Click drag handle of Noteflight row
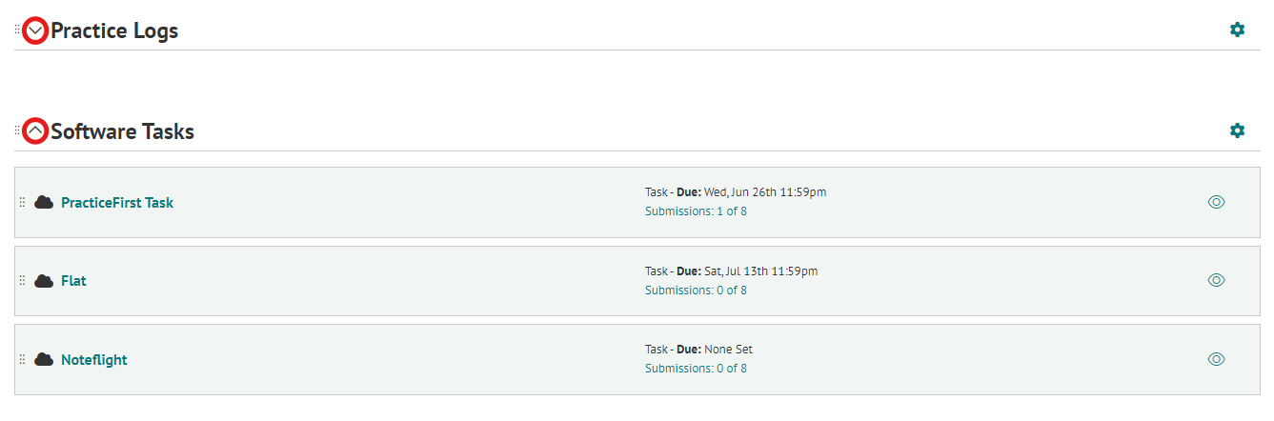Screen dimensions: 1274x421 coord(22,359)
